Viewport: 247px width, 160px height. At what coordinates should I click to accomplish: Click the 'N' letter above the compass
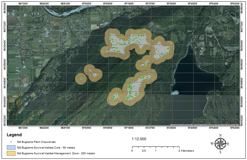(x=220, y=135)
